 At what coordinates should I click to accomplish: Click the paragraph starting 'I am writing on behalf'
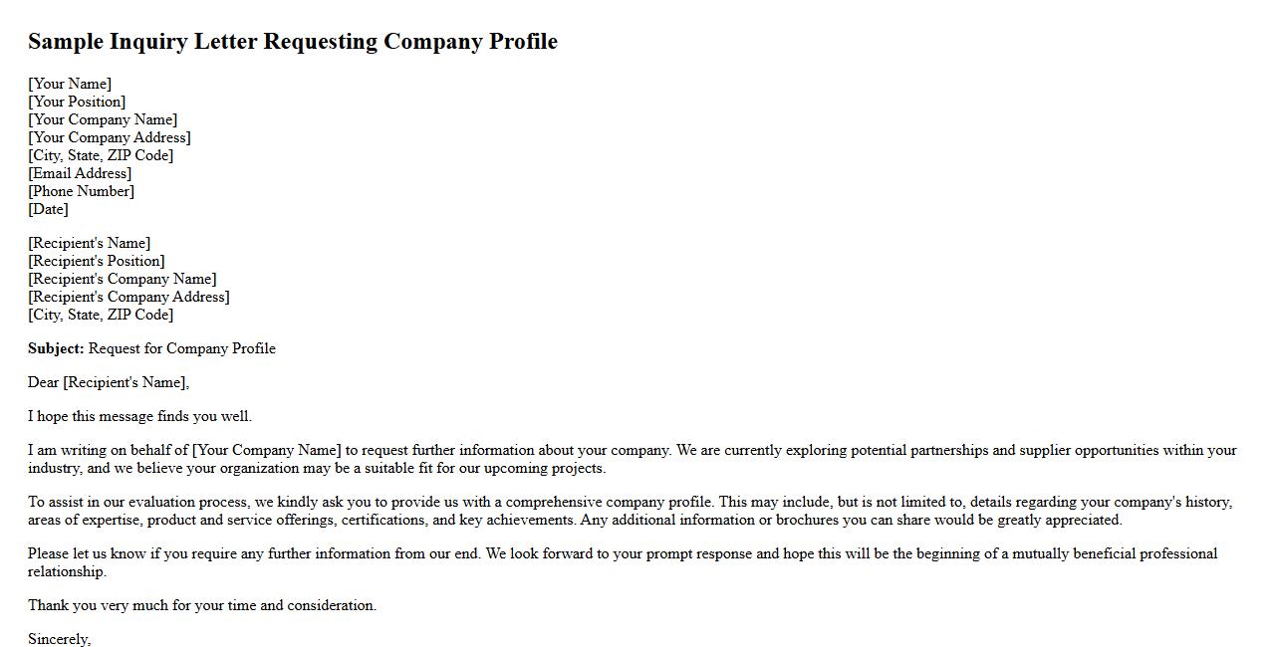tap(632, 459)
